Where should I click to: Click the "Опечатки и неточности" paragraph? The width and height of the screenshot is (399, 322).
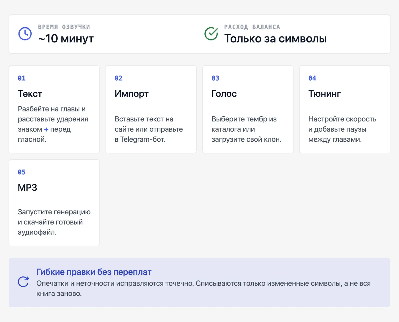[203, 288]
